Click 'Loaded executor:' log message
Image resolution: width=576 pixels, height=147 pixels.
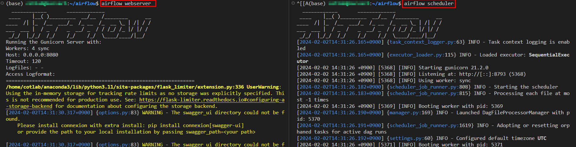(503, 55)
